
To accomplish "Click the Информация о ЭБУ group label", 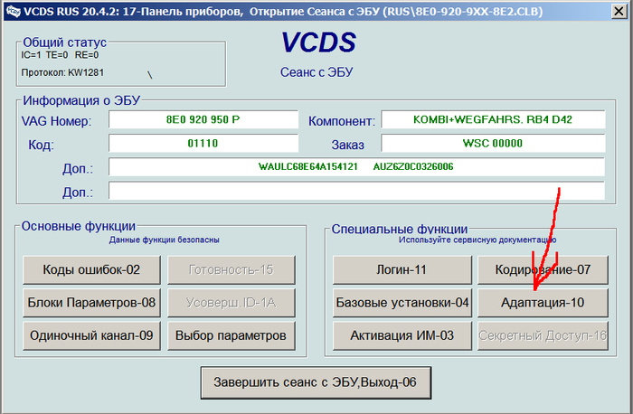I will coord(81,100).
